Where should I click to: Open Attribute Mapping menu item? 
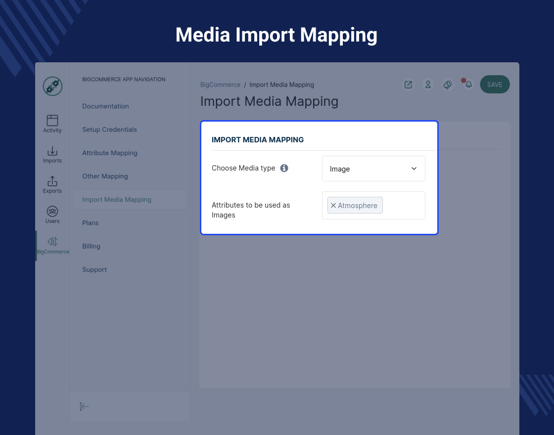(109, 153)
